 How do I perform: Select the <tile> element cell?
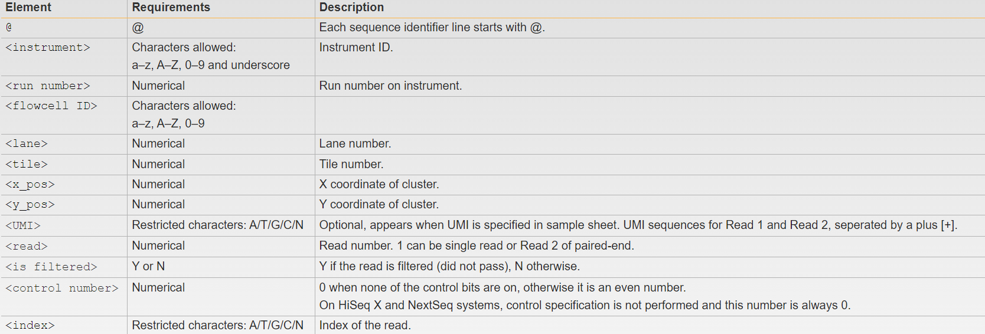(27, 165)
